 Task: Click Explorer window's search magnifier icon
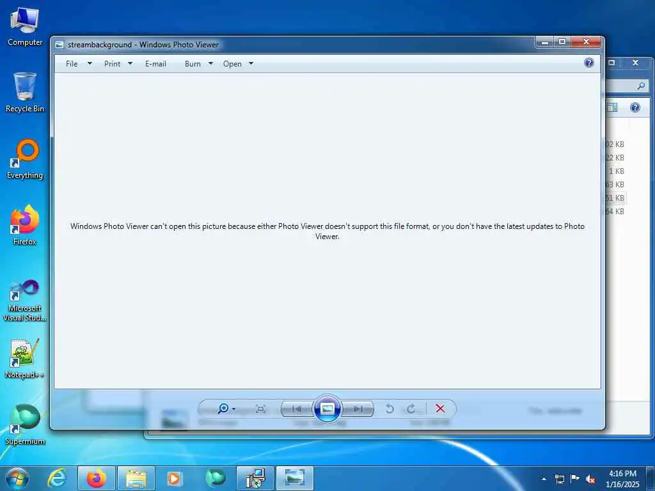click(641, 86)
